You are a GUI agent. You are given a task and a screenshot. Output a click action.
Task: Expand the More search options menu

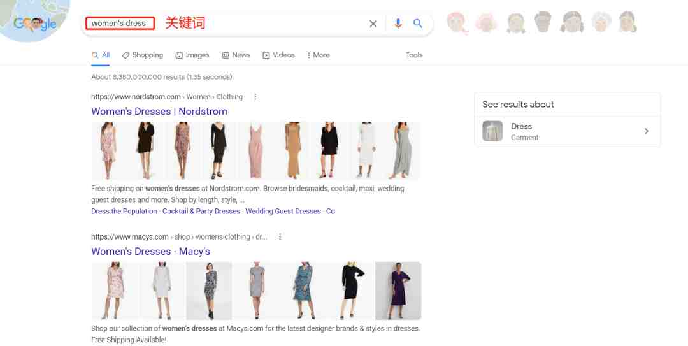click(318, 55)
